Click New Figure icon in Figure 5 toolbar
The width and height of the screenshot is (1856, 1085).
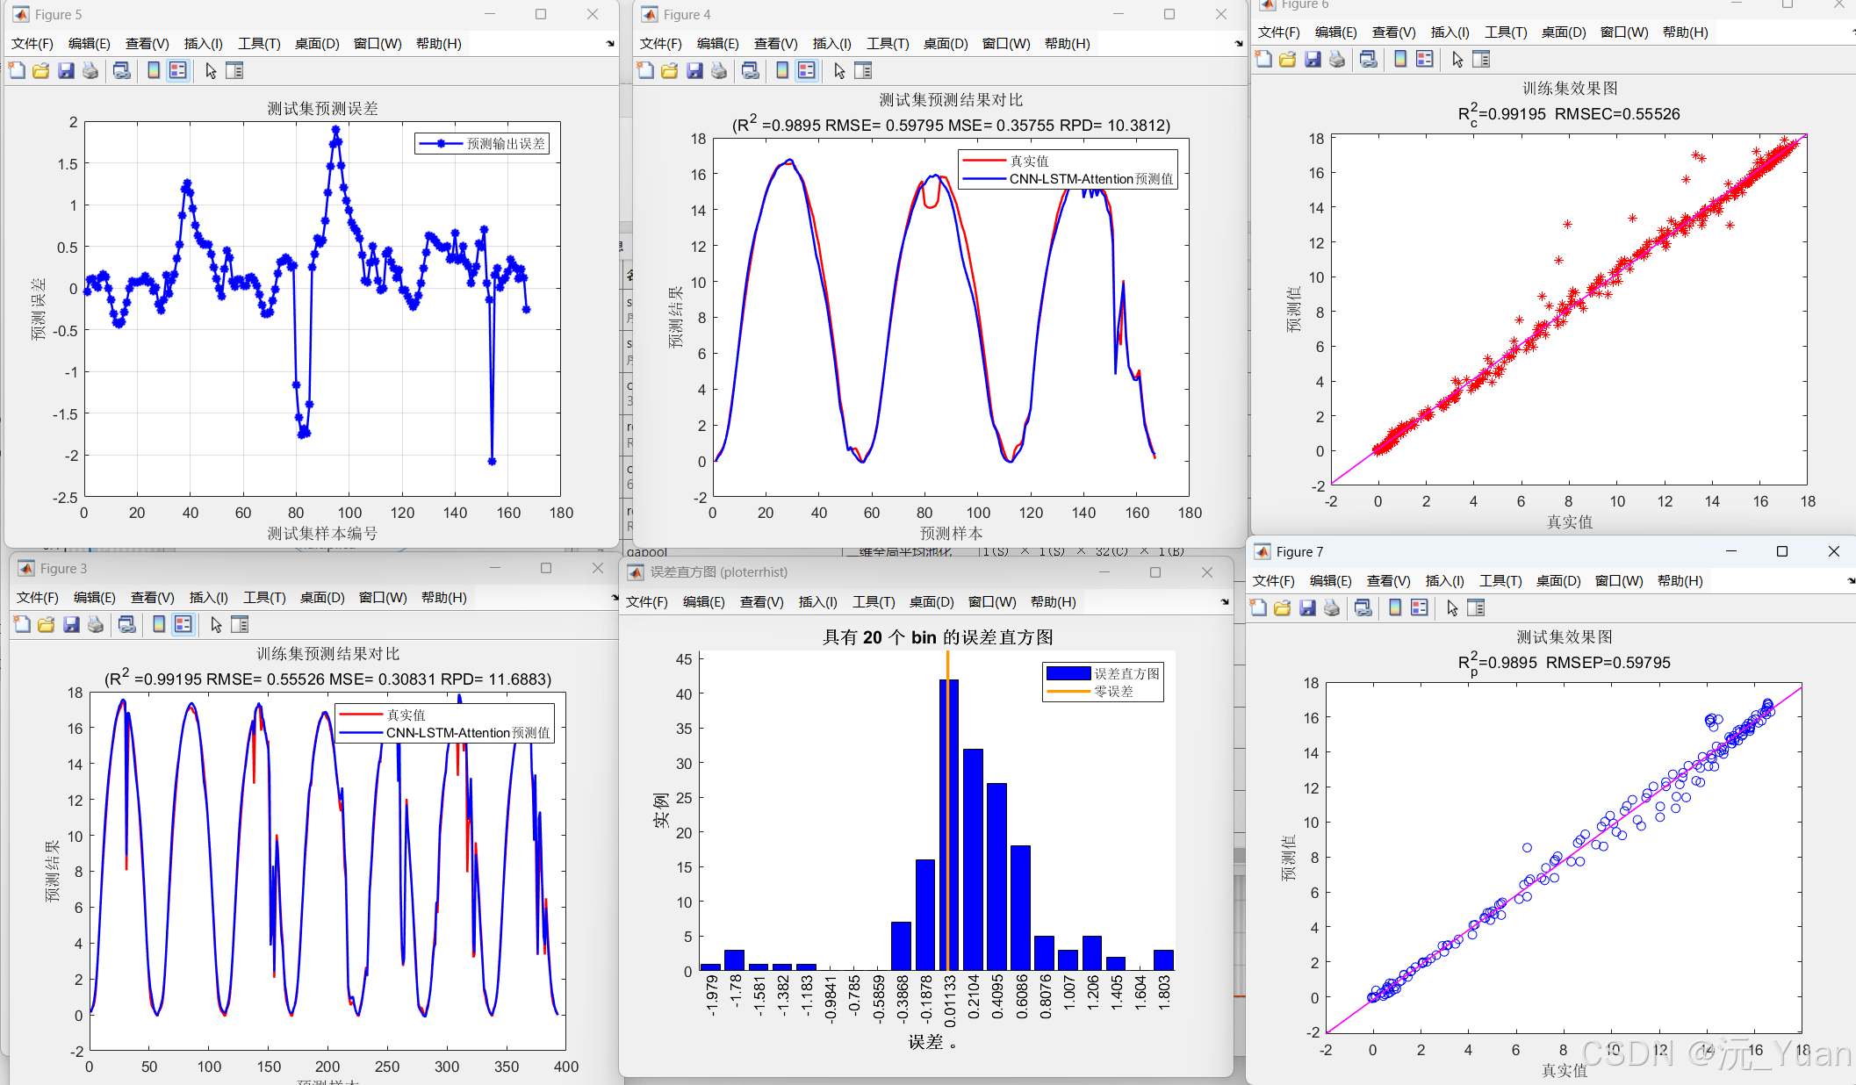17,71
